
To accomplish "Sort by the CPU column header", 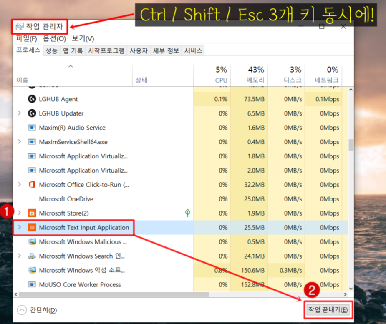I will pyautogui.click(x=212, y=75).
